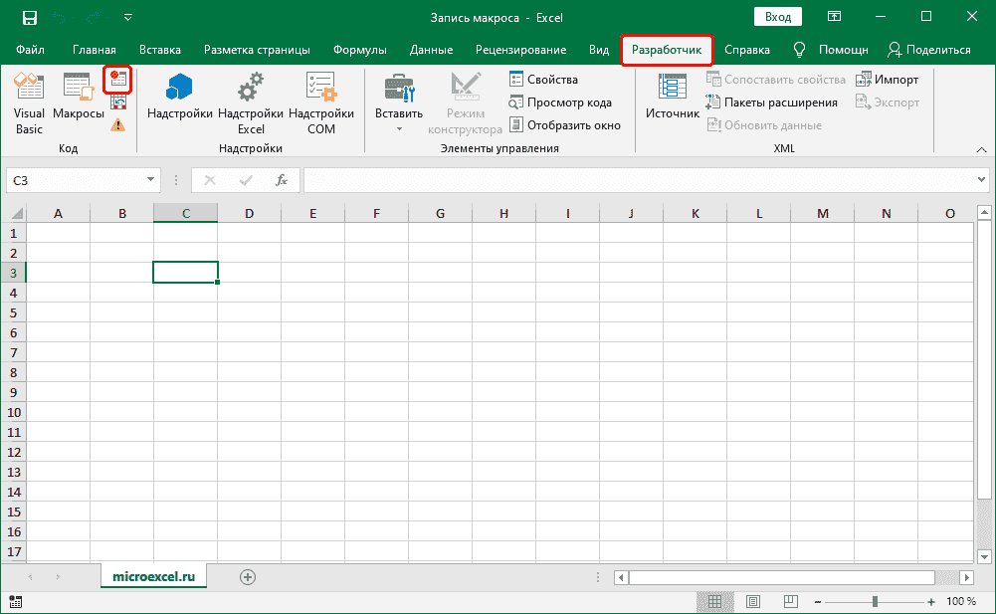Open Надстройки Excel add-ins
The width and height of the screenshot is (996, 614).
pyautogui.click(x=250, y=104)
